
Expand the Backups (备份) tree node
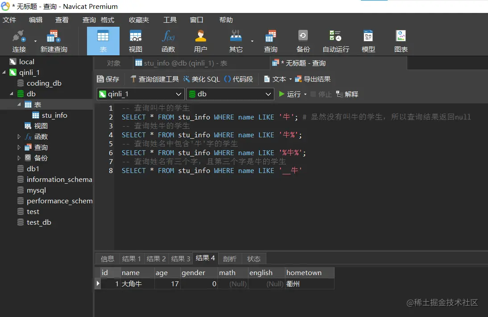tap(19, 158)
